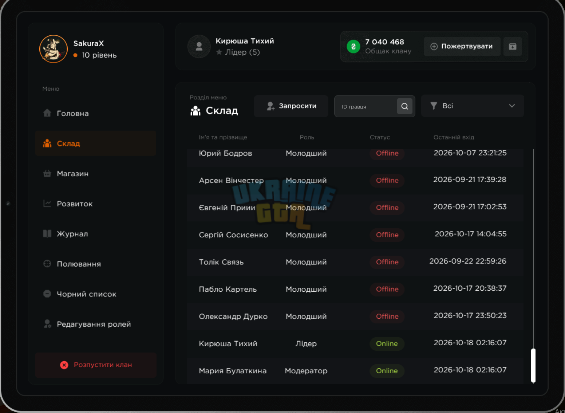Click the 2026-10-17 14:04:55 login time
565x413 pixels.
(x=470, y=234)
